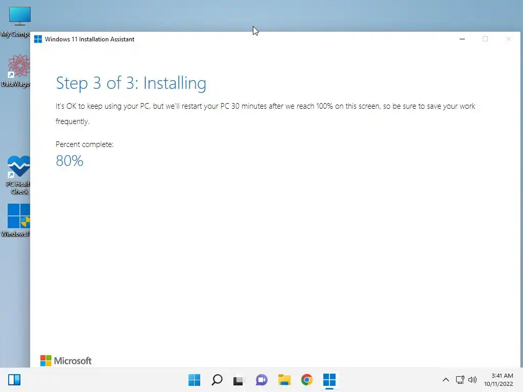Click the greyed-out close button
Screen dimensions: 523x392
click(x=508, y=39)
